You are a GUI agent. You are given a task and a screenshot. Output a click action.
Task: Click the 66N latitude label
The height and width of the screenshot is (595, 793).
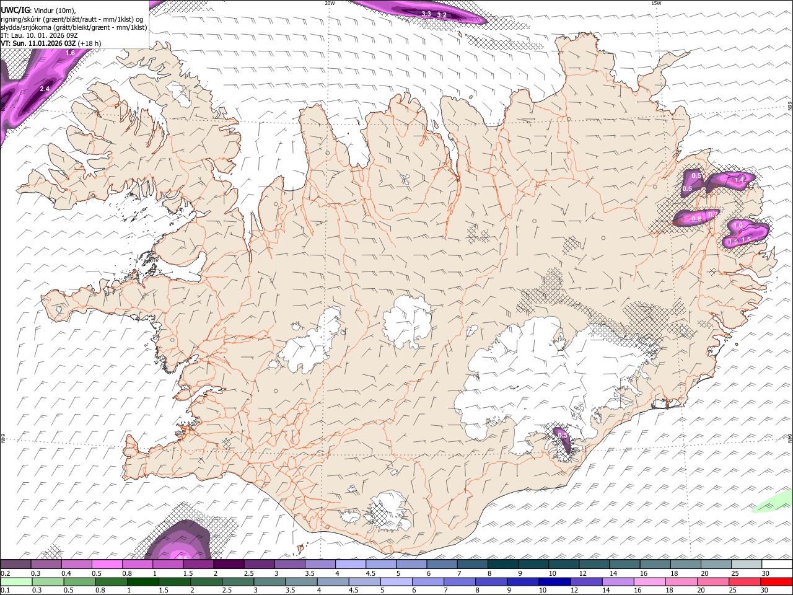[790, 106]
